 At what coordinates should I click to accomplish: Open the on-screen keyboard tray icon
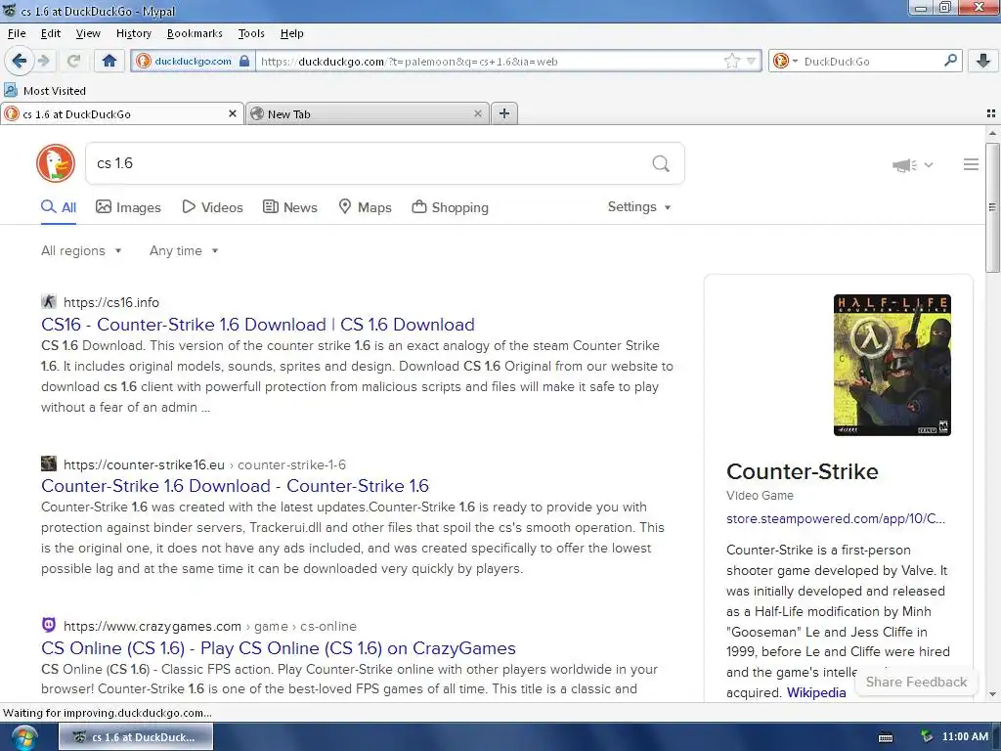886,737
